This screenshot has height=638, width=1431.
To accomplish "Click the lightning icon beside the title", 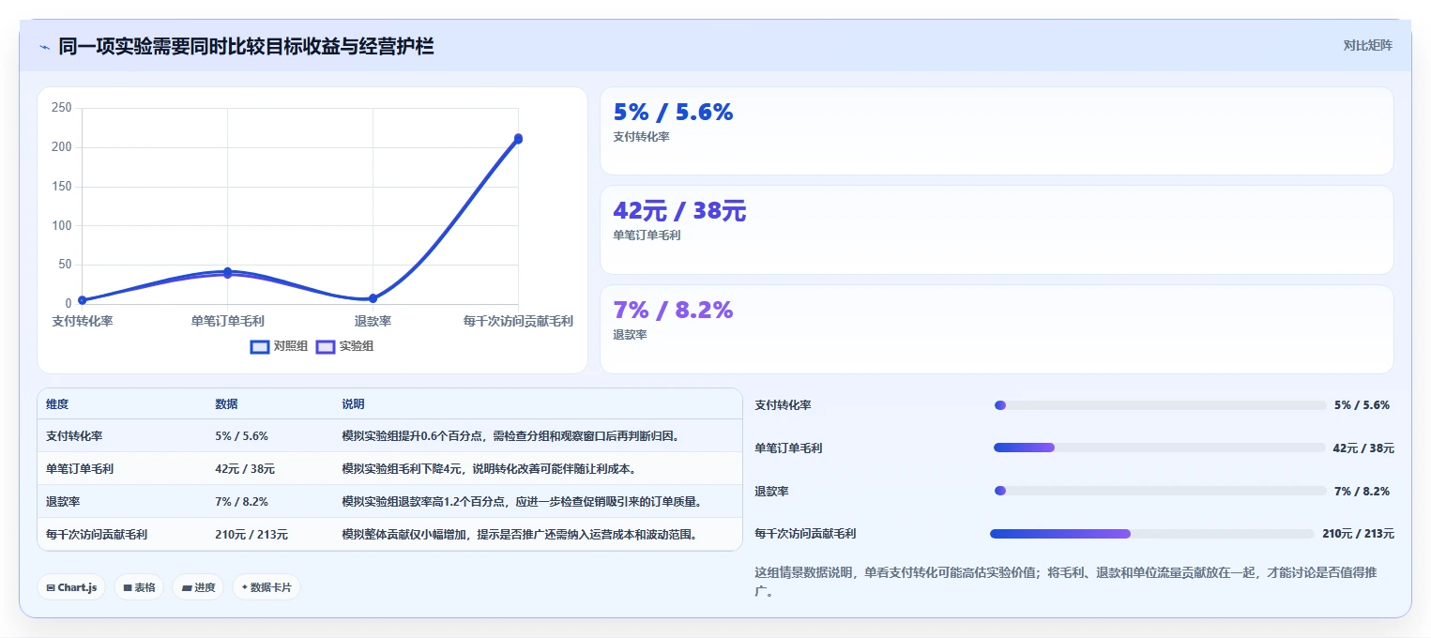I will [x=45, y=47].
